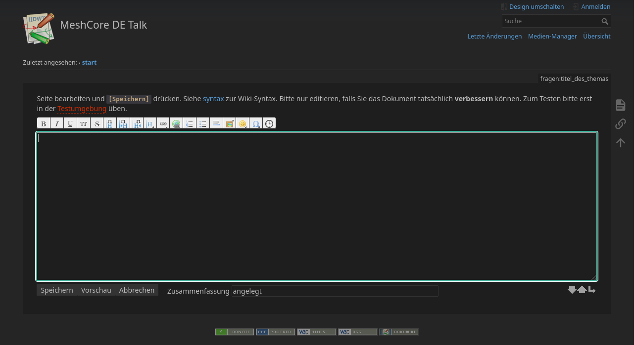Open the add images and files tool
634x345 pixels.
point(229,123)
